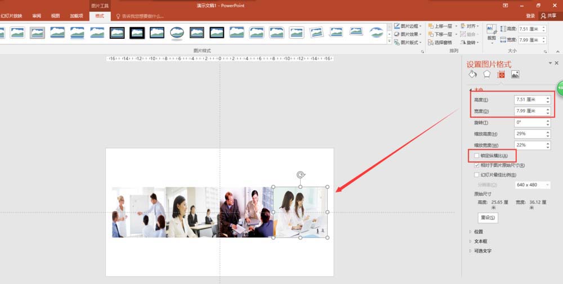Image resolution: width=563 pixels, height=284 pixels.
Task: Open the 审阅 ribbon tab
Action: point(37,16)
